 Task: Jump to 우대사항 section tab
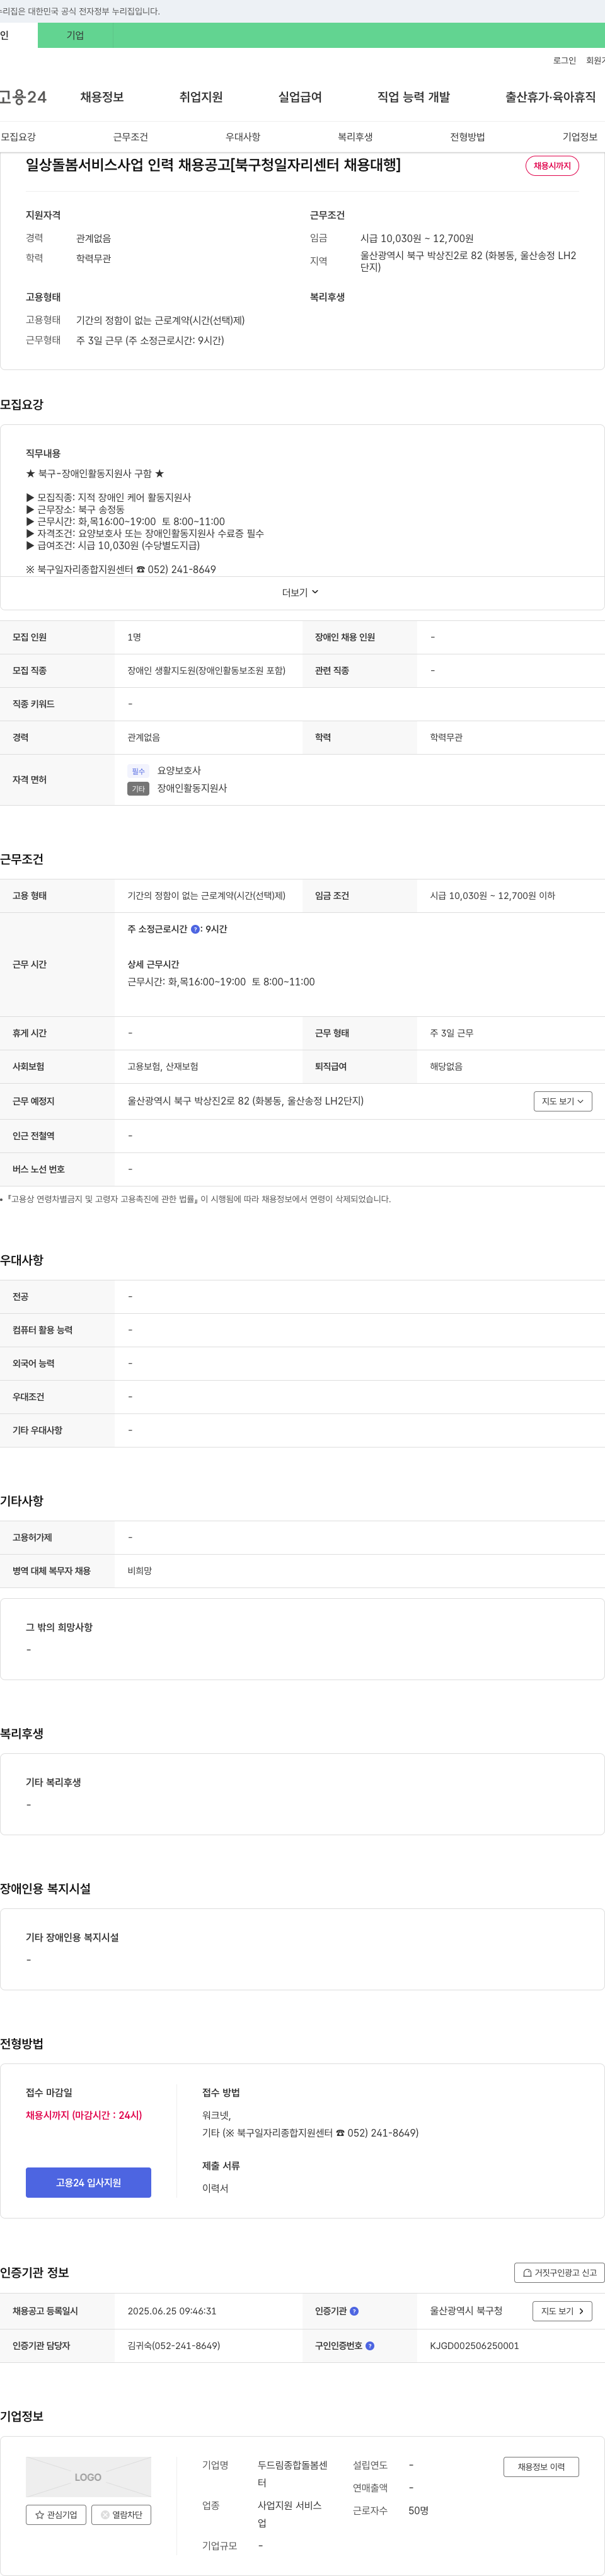(x=242, y=137)
